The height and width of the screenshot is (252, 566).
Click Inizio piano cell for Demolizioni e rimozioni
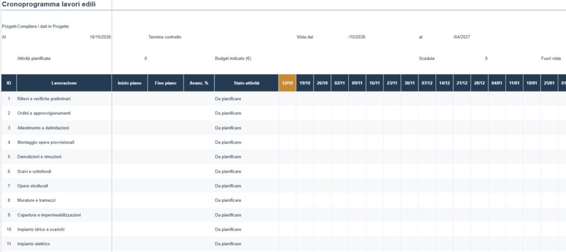coord(130,157)
